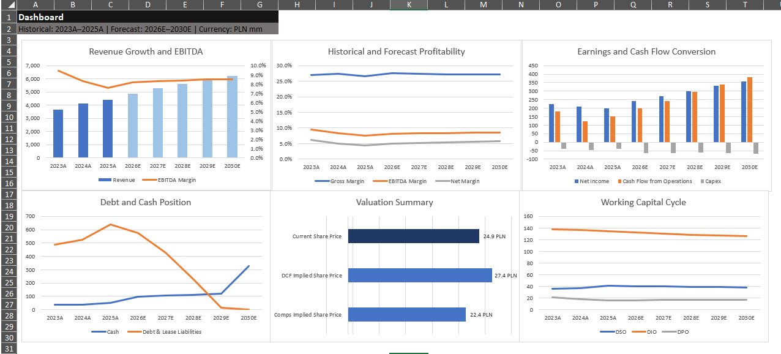Click 2030E axis label in Debt and Cash chart
The height and width of the screenshot is (354, 781).
tap(248, 318)
